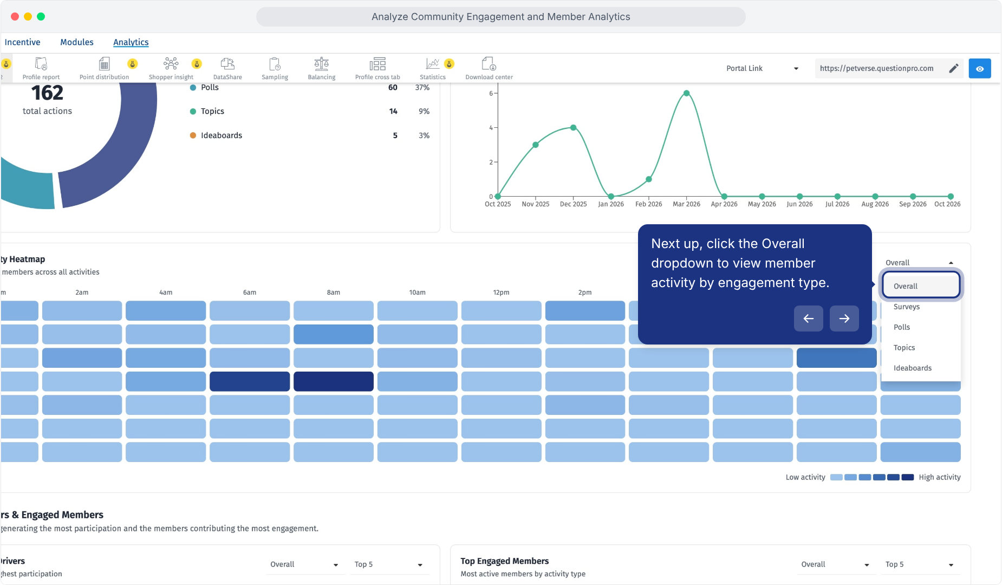Viewport: 1002px width, 585px height.
Task: Go to the next tour step arrow
Action: click(844, 318)
